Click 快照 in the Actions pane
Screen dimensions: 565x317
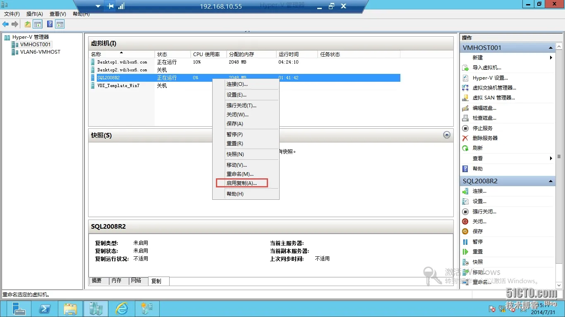click(x=478, y=262)
